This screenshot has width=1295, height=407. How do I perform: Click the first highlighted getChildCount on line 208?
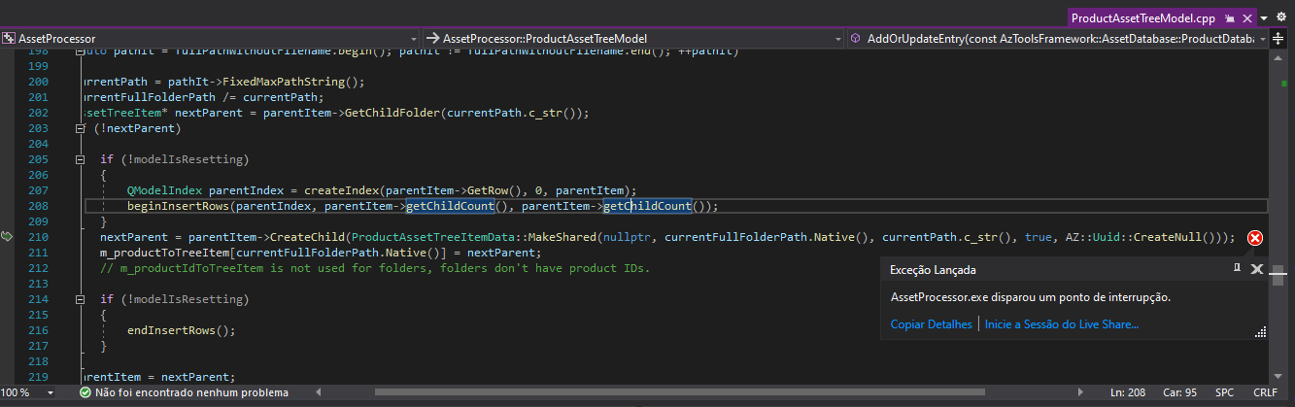(451, 206)
